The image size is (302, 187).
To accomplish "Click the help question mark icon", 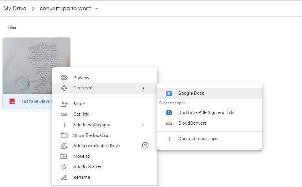I will [145, 146].
